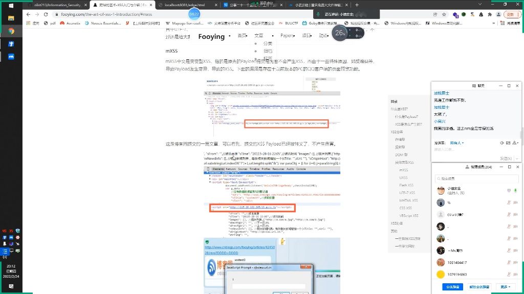Toggle microphone for member Mr.

pos(509,250)
